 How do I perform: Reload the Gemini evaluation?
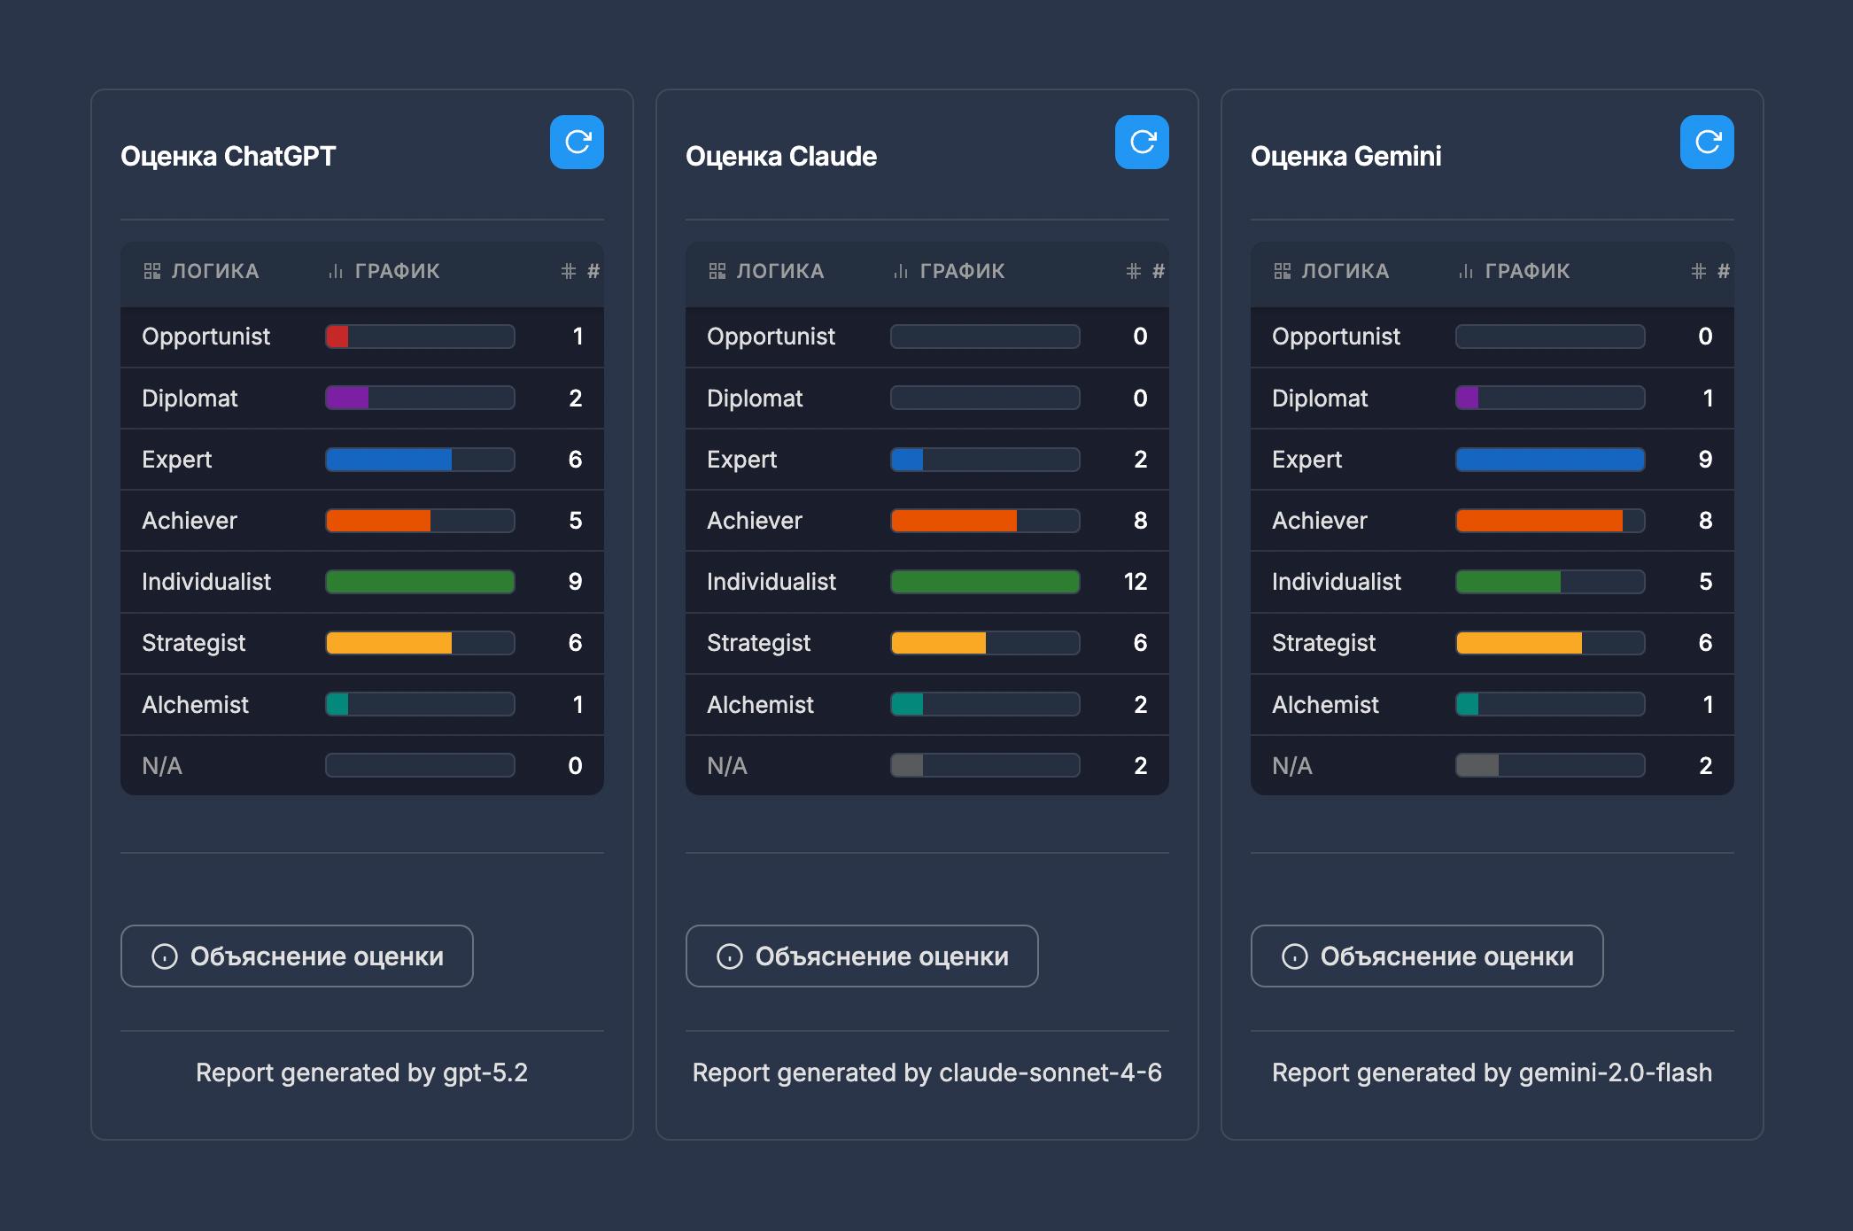(x=1707, y=142)
